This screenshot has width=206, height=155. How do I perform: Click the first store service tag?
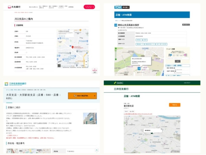pos(139,40)
